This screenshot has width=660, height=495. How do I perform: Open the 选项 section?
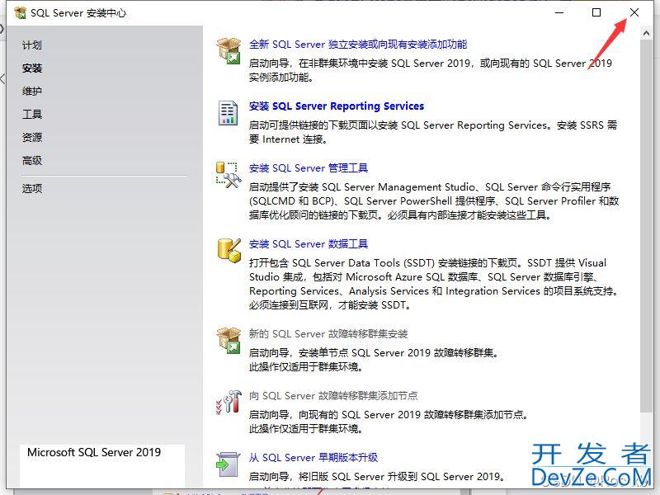point(32,189)
